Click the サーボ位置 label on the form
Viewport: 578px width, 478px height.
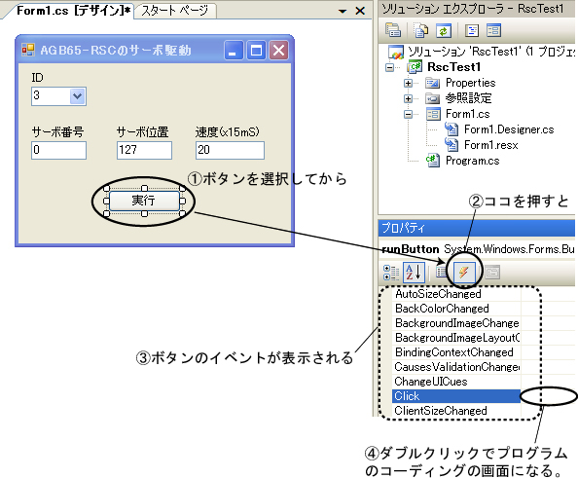pos(143,132)
